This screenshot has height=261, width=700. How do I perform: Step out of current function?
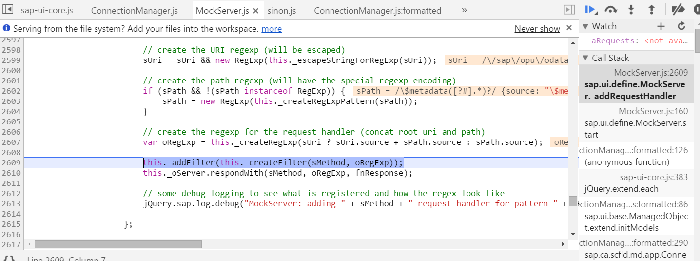[651, 9]
